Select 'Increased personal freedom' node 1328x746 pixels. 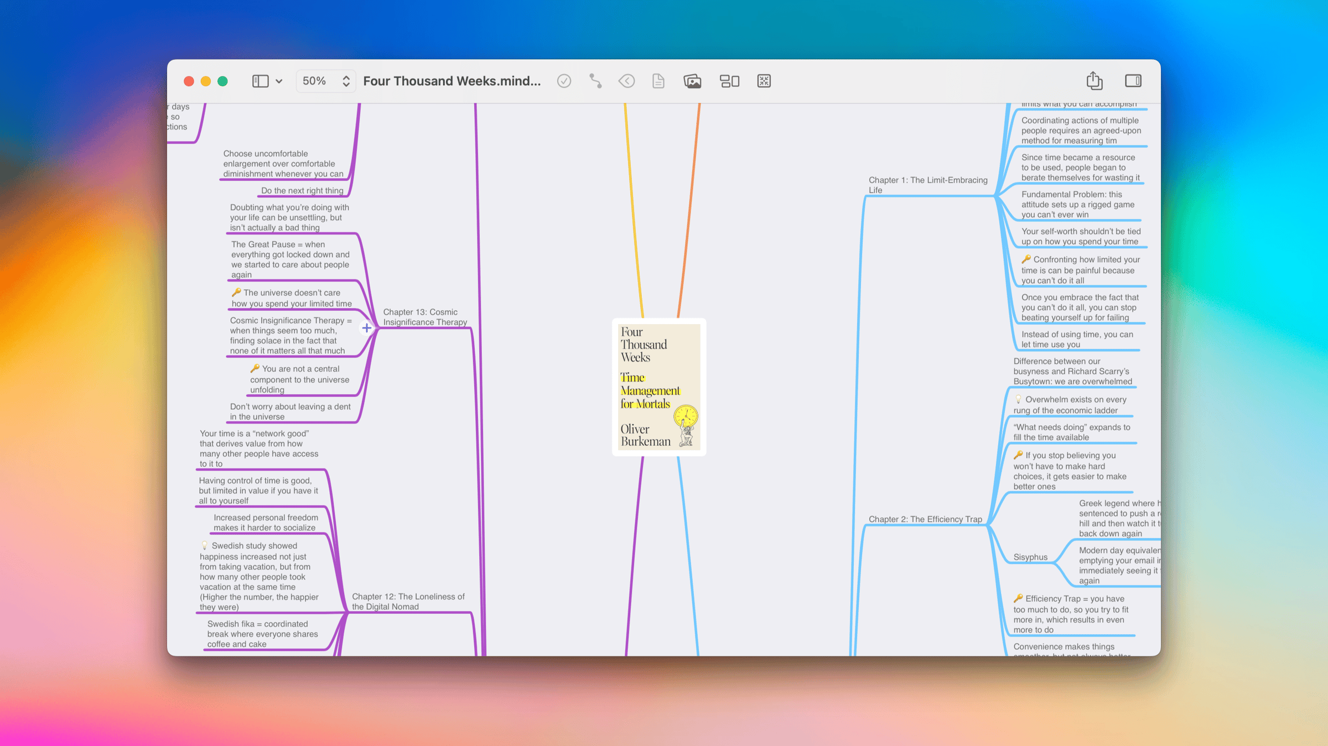tap(266, 523)
